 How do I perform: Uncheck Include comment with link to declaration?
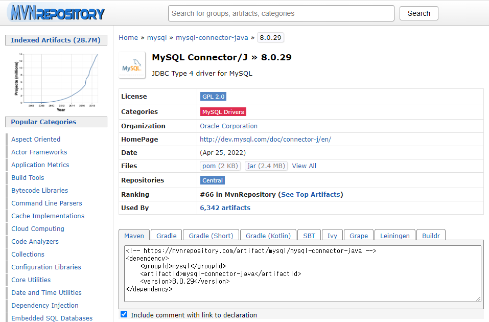[x=124, y=314]
